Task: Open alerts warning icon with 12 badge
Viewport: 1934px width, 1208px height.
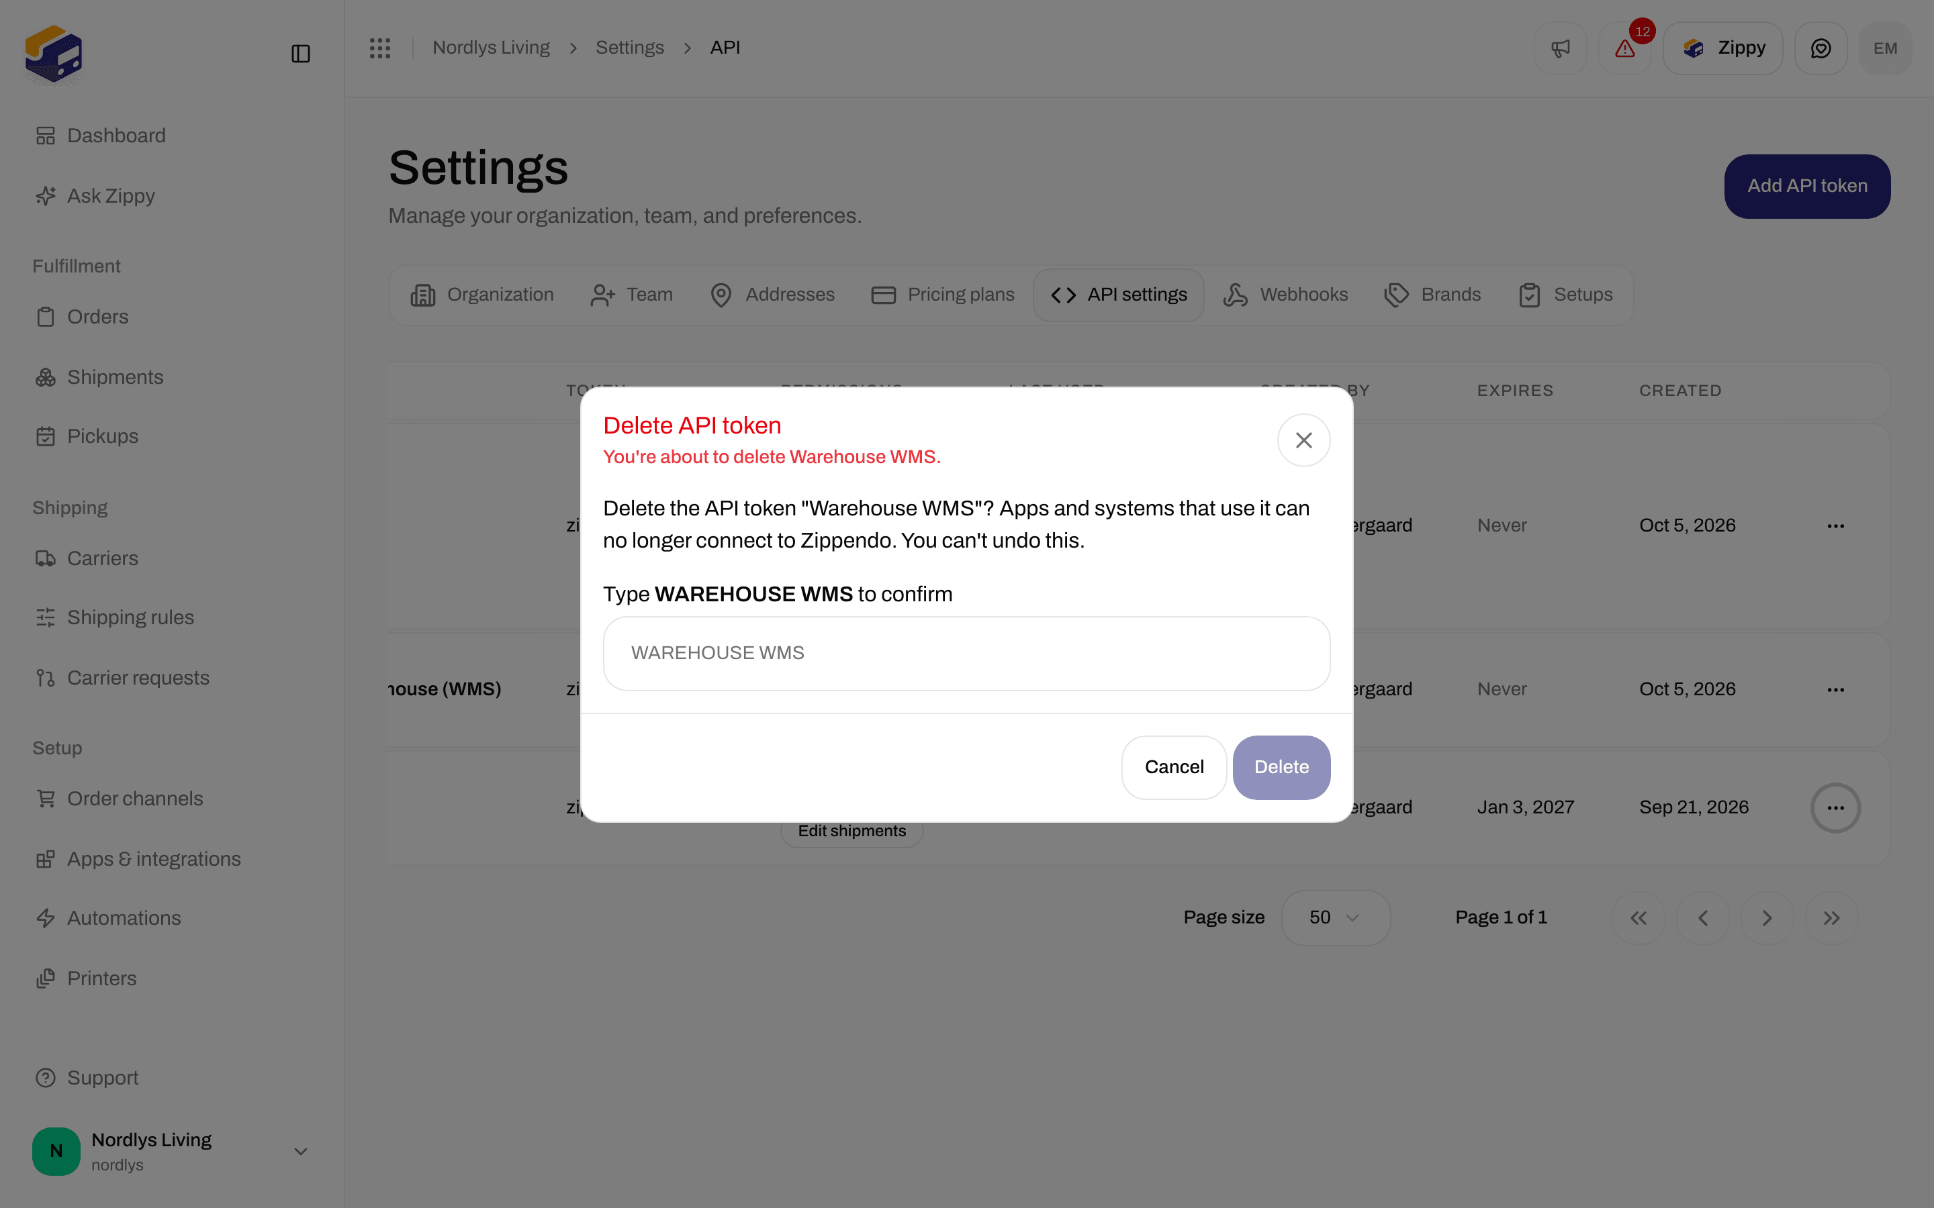Action: click(x=1624, y=48)
